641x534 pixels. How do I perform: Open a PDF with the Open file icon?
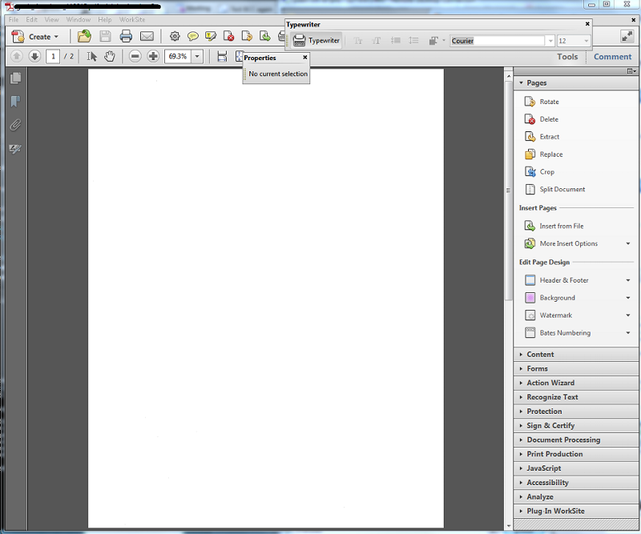pos(83,36)
